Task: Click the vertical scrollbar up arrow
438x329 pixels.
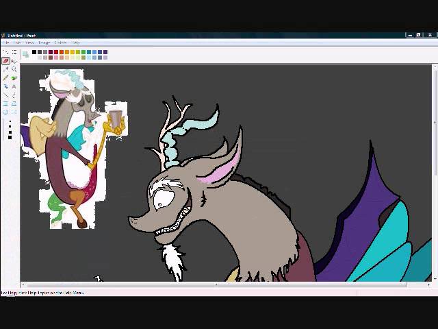Action: coord(435,67)
